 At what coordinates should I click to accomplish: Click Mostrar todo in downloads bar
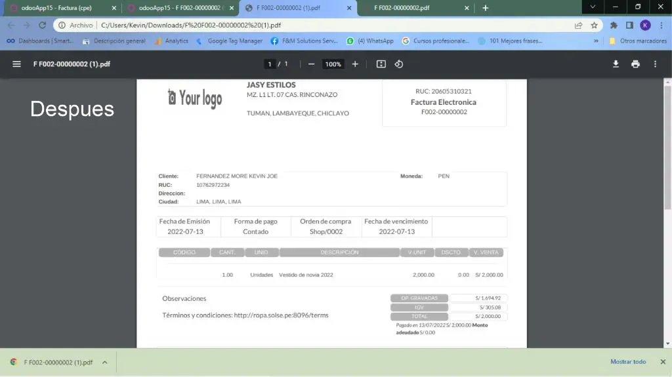628,362
